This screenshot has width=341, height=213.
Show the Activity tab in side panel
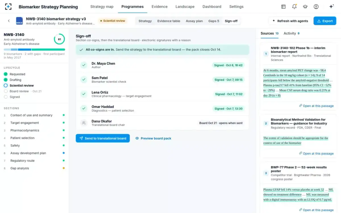292,33
